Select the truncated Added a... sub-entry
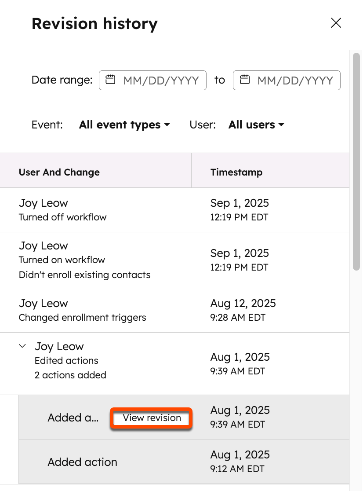The image size is (363, 491). pos(73,418)
